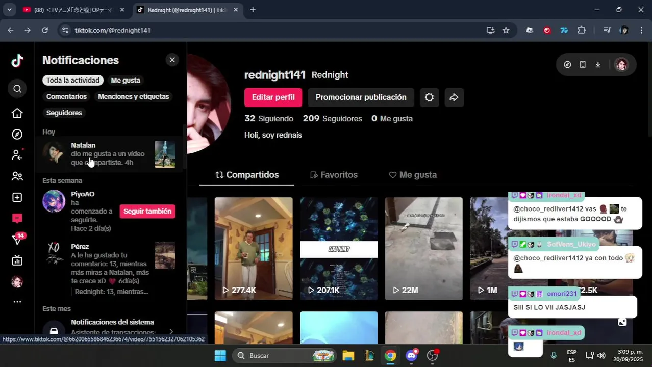Select the Menciones y etiquetas filter

point(133,96)
